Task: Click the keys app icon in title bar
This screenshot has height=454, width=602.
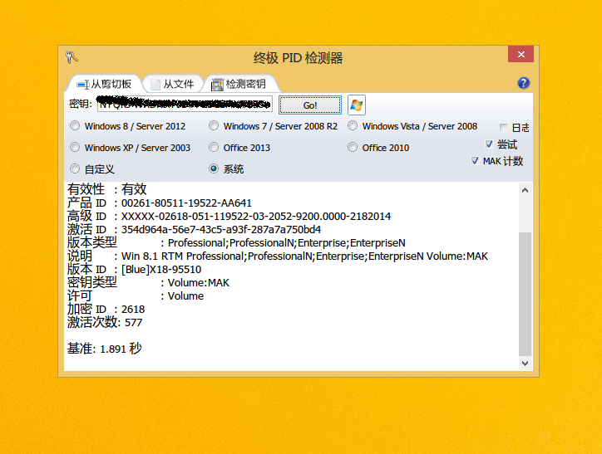Action: tap(72, 57)
